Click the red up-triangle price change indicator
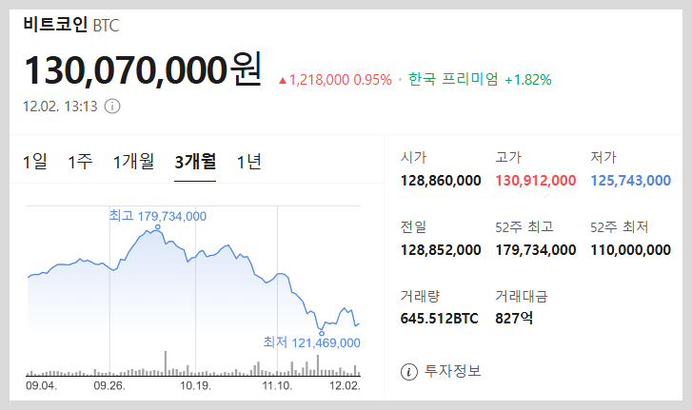The width and height of the screenshot is (692, 410). [282, 80]
